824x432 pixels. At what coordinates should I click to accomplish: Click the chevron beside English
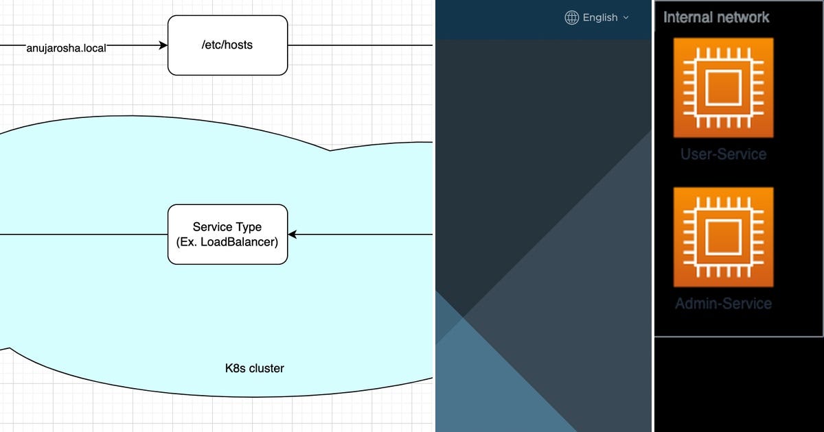pos(625,18)
